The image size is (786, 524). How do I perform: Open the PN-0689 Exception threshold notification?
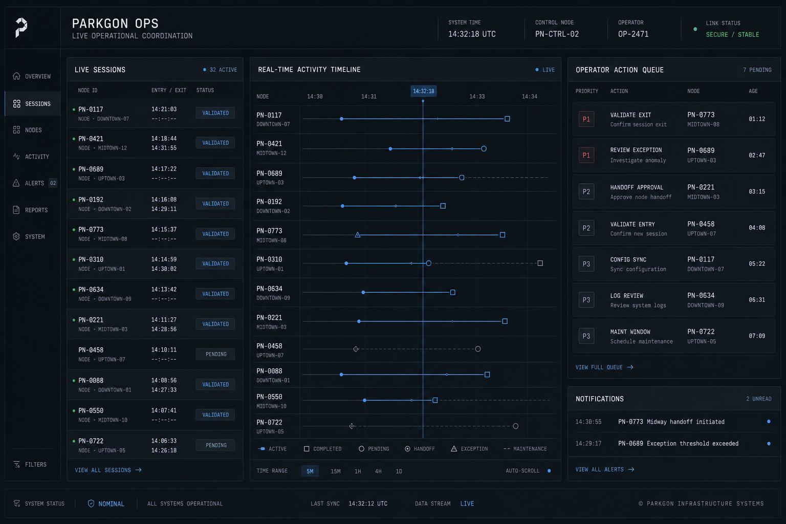click(x=673, y=443)
